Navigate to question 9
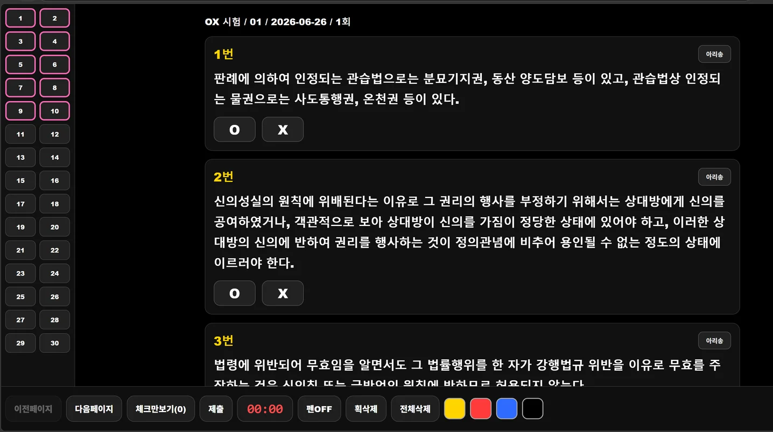This screenshot has height=432, width=773. coord(20,111)
